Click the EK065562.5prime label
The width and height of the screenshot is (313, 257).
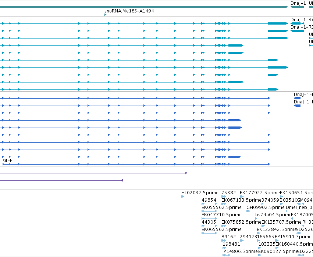coord(221,230)
